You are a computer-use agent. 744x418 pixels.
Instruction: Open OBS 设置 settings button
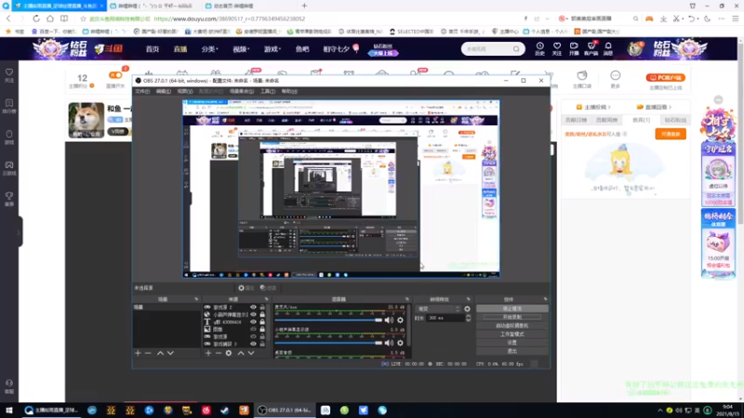512,343
